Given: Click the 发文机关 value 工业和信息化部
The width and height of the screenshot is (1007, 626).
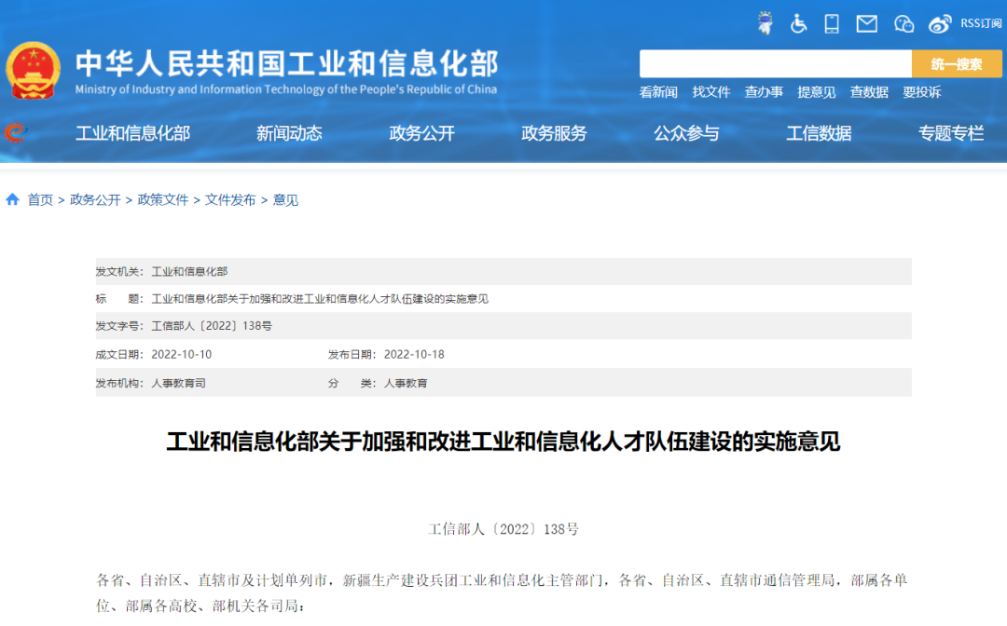Looking at the screenshot, I should click(x=189, y=271).
